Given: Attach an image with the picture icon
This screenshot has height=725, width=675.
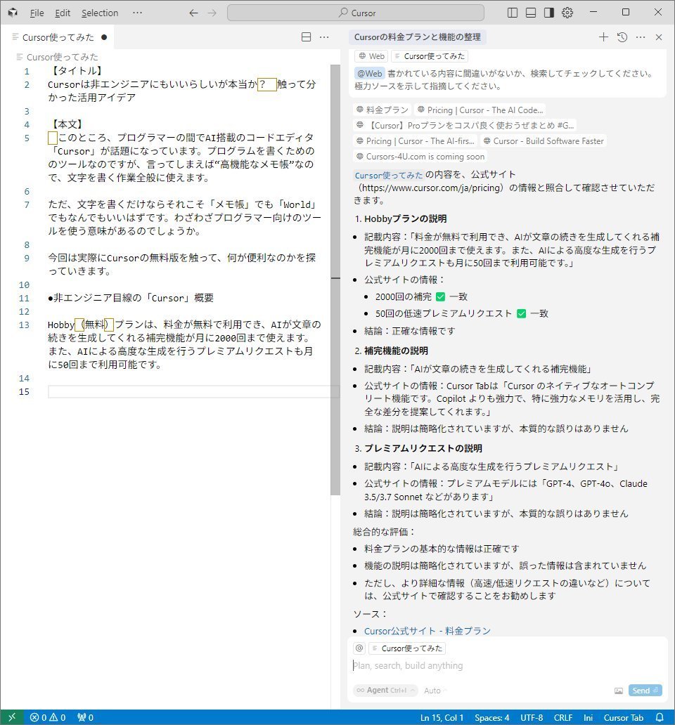Looking at the screenshot, I should [x=619, y=691].
